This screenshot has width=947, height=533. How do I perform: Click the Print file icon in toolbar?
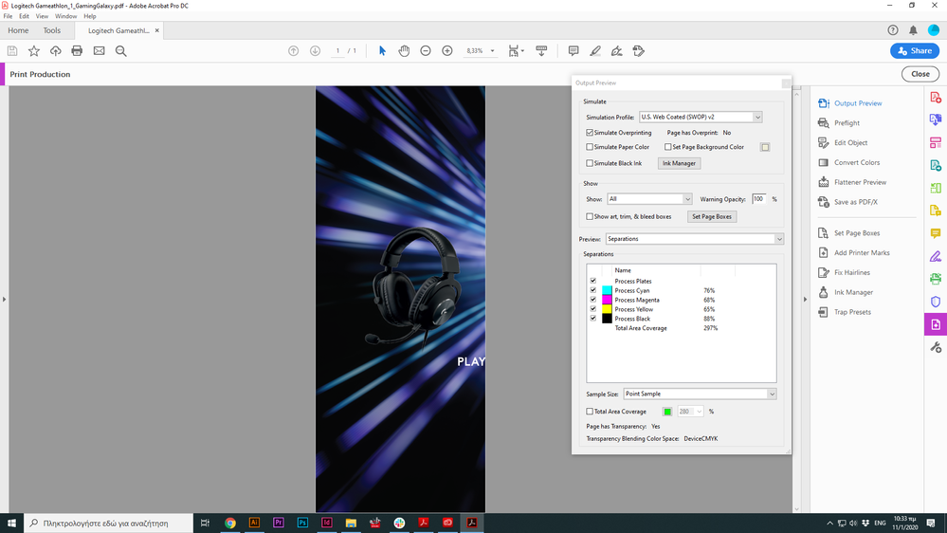click(77, 51)
